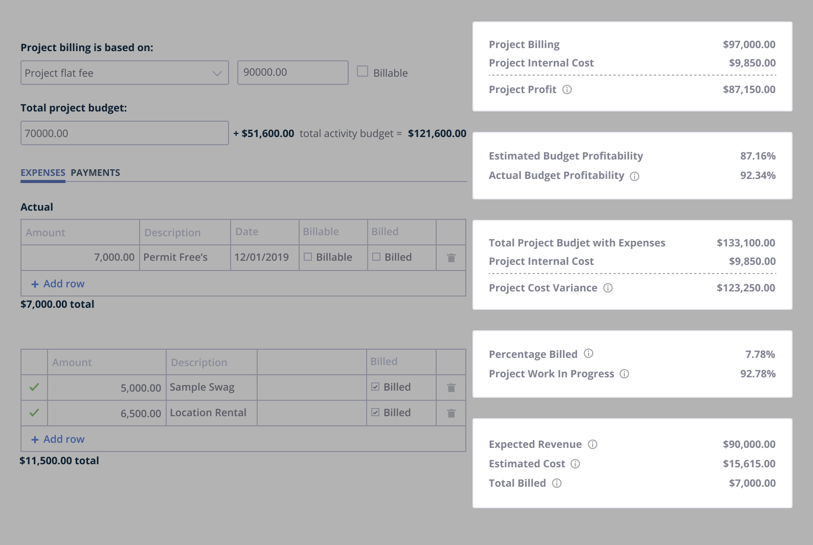Edit the total project budget field
Screen dimensions: 813x545
coord(125,133)
